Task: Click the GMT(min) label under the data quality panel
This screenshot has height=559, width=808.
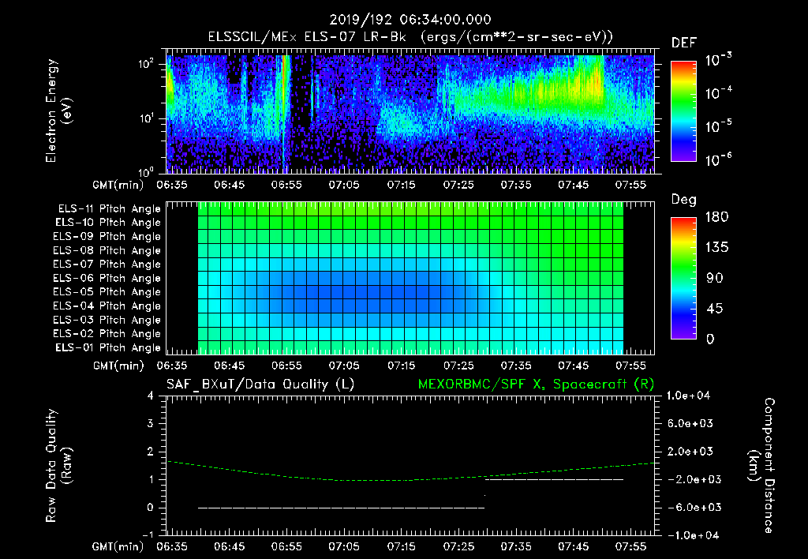Action: coord(118,546)
